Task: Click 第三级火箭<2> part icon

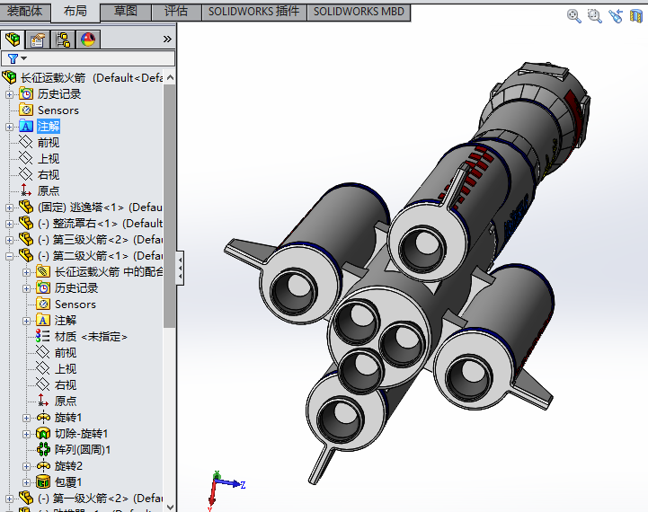Action: pos(26,239)
